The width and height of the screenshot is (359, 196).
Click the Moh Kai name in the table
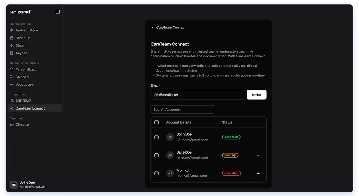click(x=183, y=171)
